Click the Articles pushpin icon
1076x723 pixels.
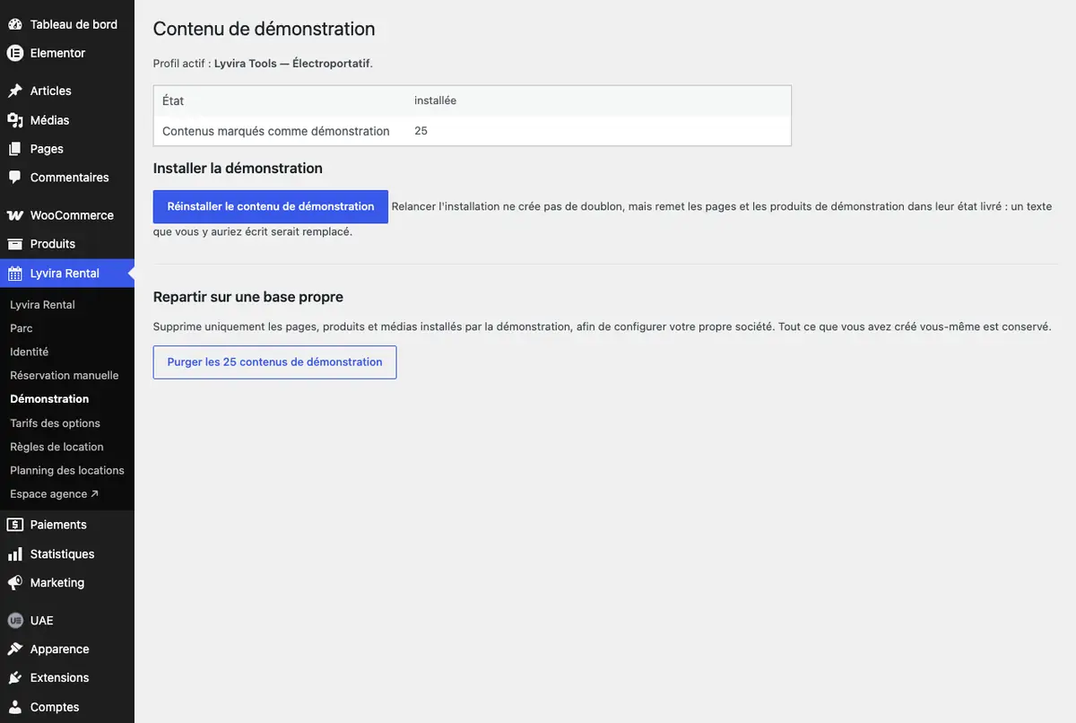tap(15, 91)
